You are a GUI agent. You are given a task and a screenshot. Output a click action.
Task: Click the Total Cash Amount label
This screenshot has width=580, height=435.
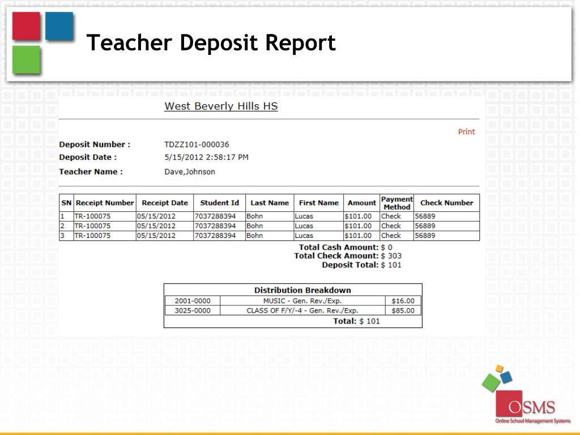click(339, 247)
